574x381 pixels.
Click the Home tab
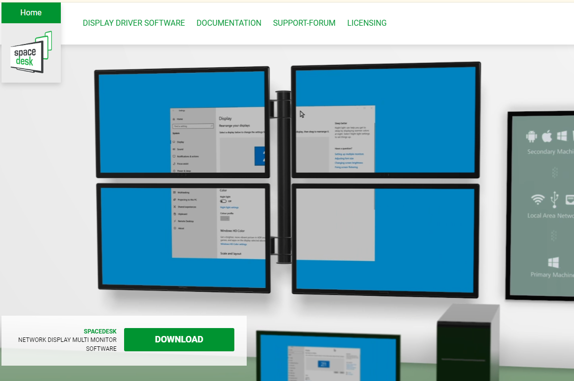[x=31, y=13]
